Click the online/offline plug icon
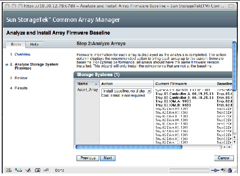The image size is (240, 176). coord(215,170)
